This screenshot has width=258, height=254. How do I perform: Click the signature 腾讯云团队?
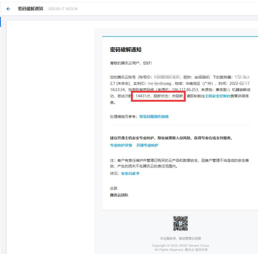(119, 195)
